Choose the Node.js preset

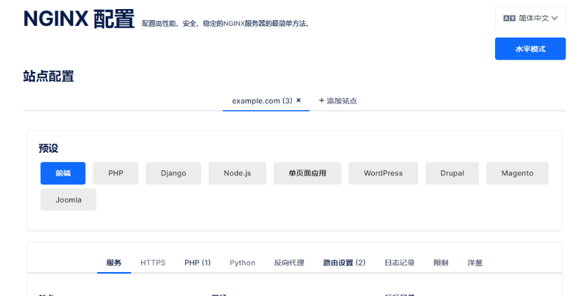click(x=238, y=173)
